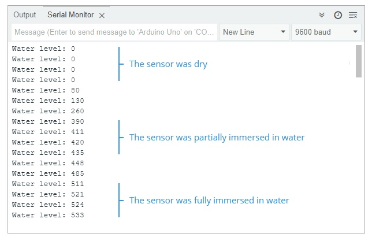This screenshot has height=241, width=372.
Task: Open the New Line ending dropdown
Action: (254, 32)
